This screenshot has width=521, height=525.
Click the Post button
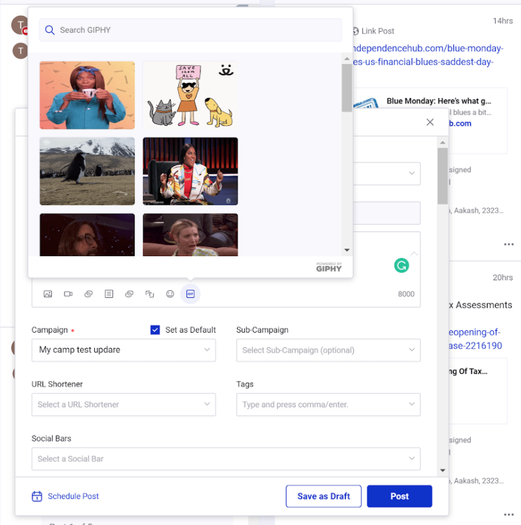coord(400,496)
